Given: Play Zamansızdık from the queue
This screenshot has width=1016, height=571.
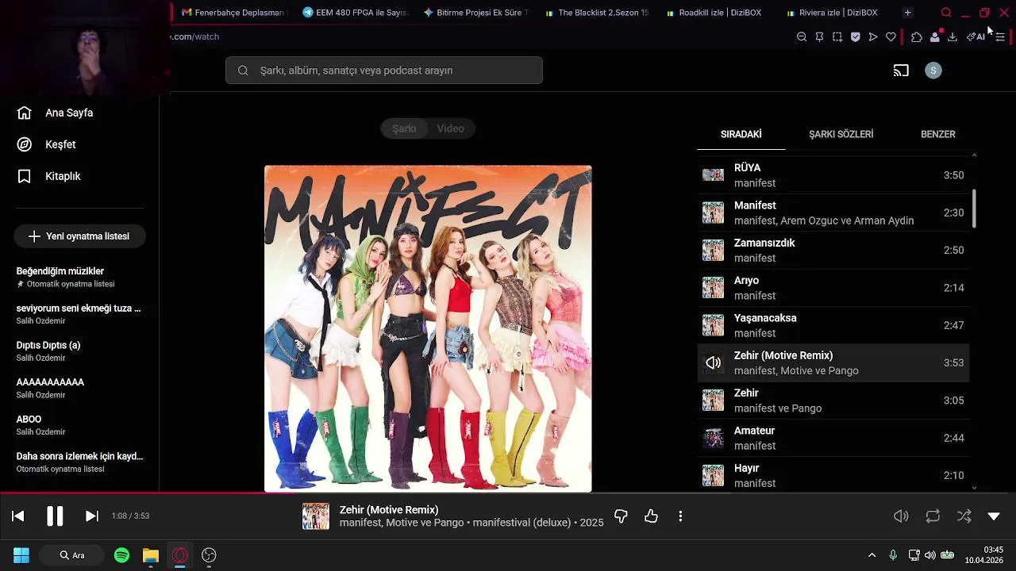Looking at the screenshot, I should click(x=833, y=251).
